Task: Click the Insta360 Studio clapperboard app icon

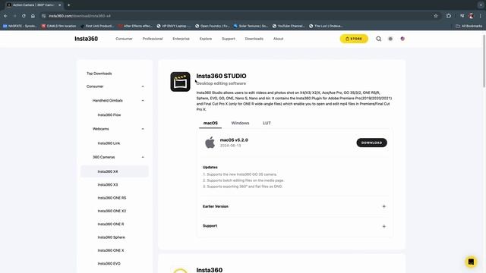Action: pyautogui.click(x=180, y=82)
